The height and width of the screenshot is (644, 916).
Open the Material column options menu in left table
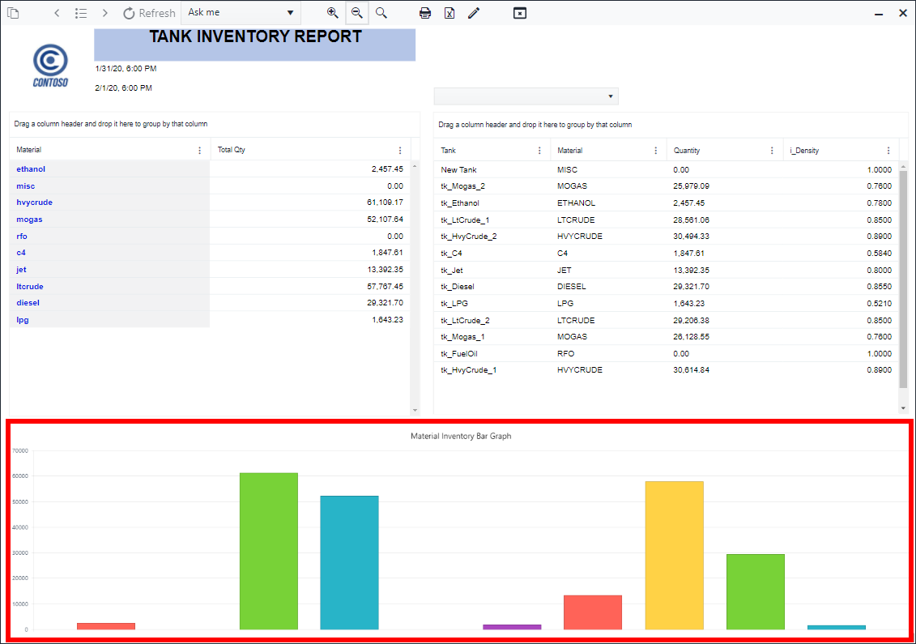pyautogui.click(x=200, y=151)
